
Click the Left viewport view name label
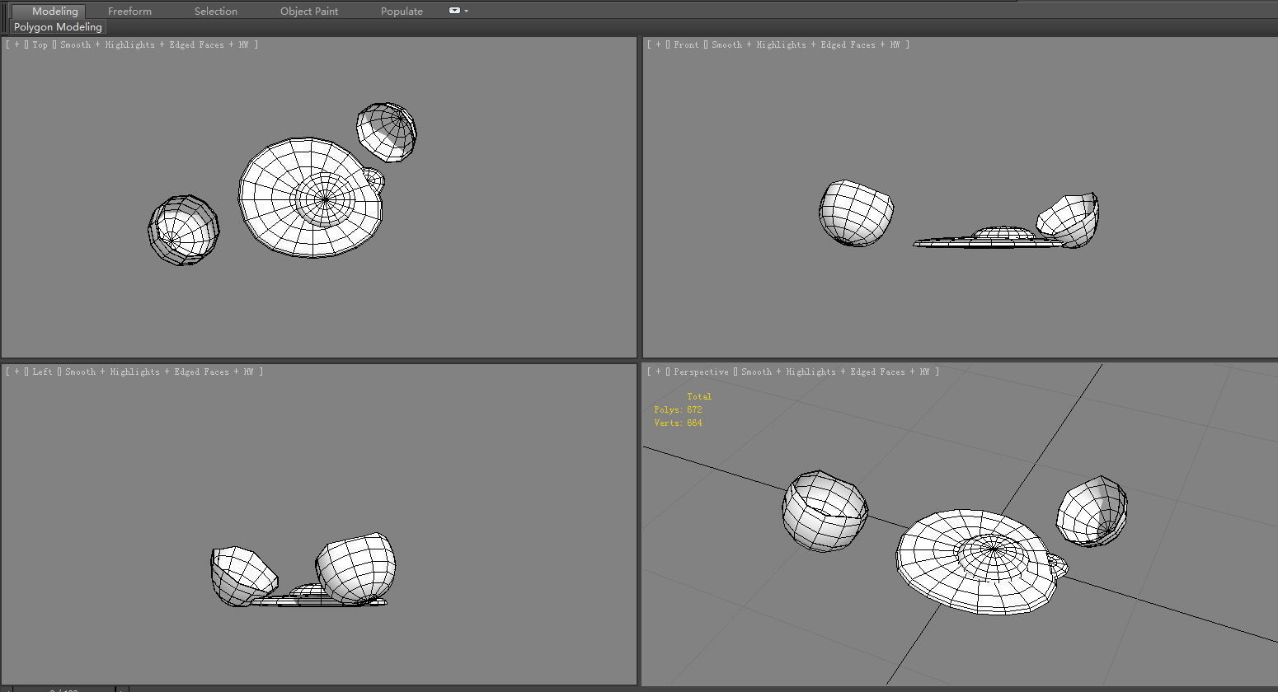[x=43, y=372]
